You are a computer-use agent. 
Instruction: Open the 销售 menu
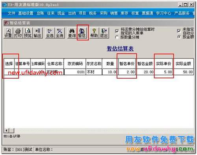pos(114,13)
